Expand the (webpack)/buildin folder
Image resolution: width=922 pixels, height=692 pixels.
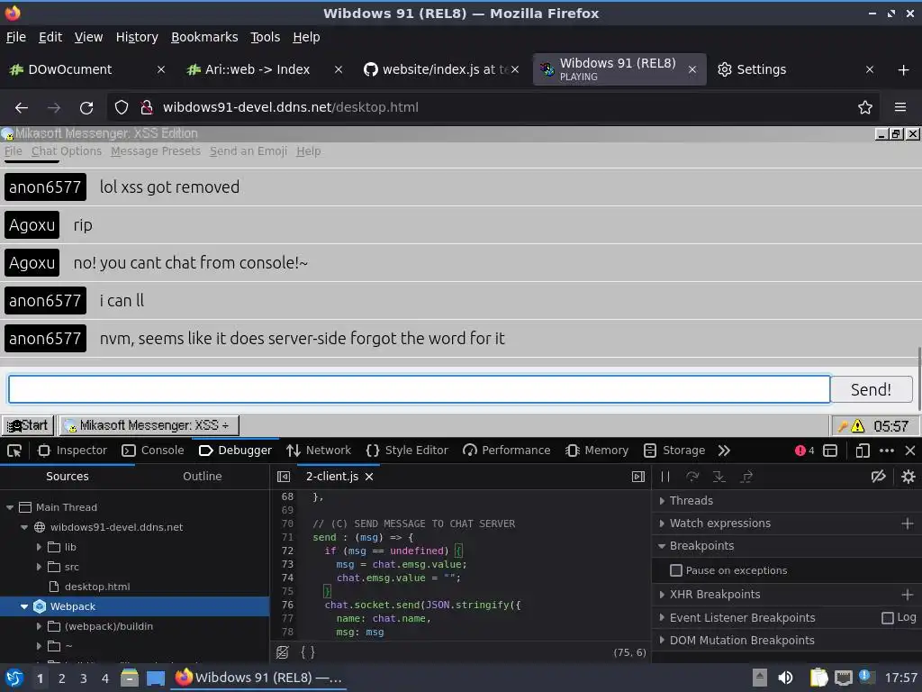39,627
